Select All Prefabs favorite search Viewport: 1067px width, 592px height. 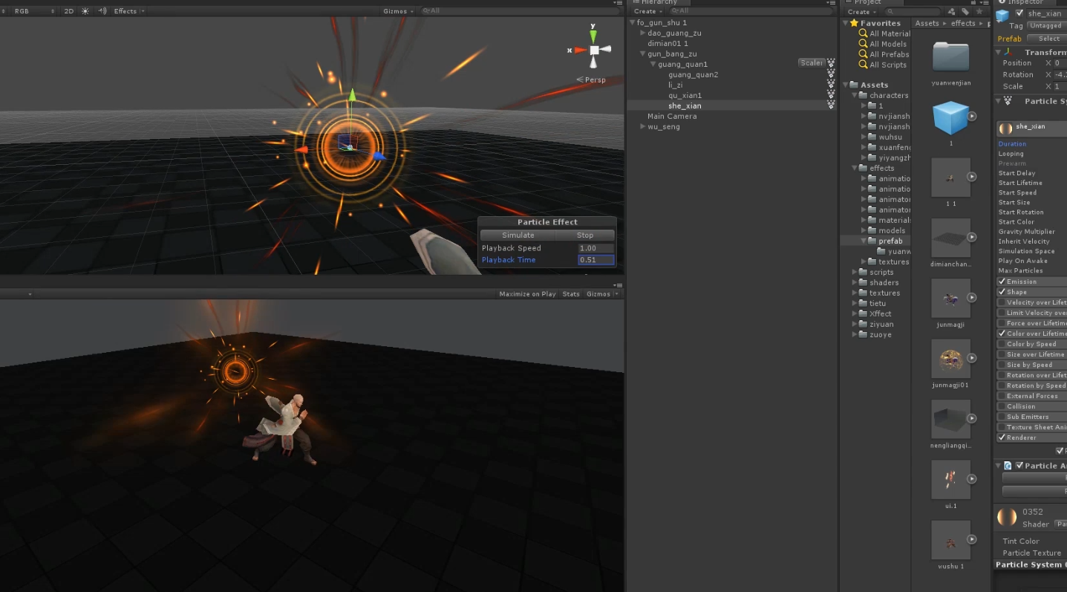(x=884, y=54)
